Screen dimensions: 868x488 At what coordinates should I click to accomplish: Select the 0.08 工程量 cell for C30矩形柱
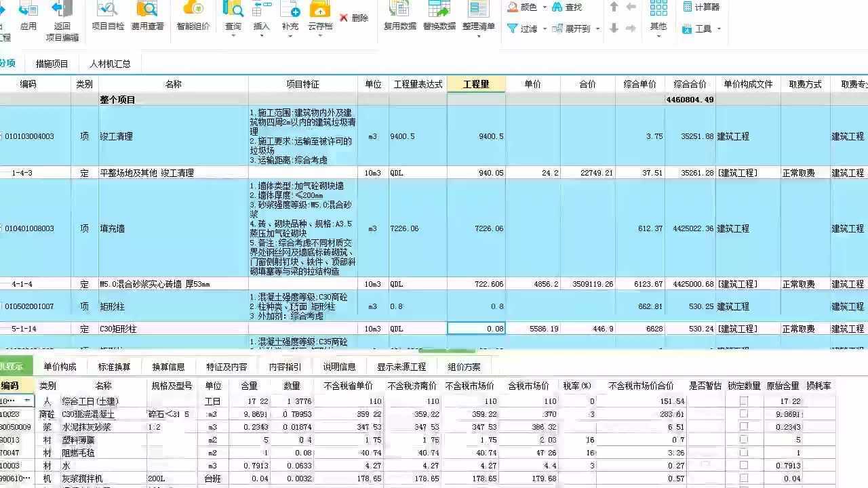pyautogui.click(x=476, y=329)
